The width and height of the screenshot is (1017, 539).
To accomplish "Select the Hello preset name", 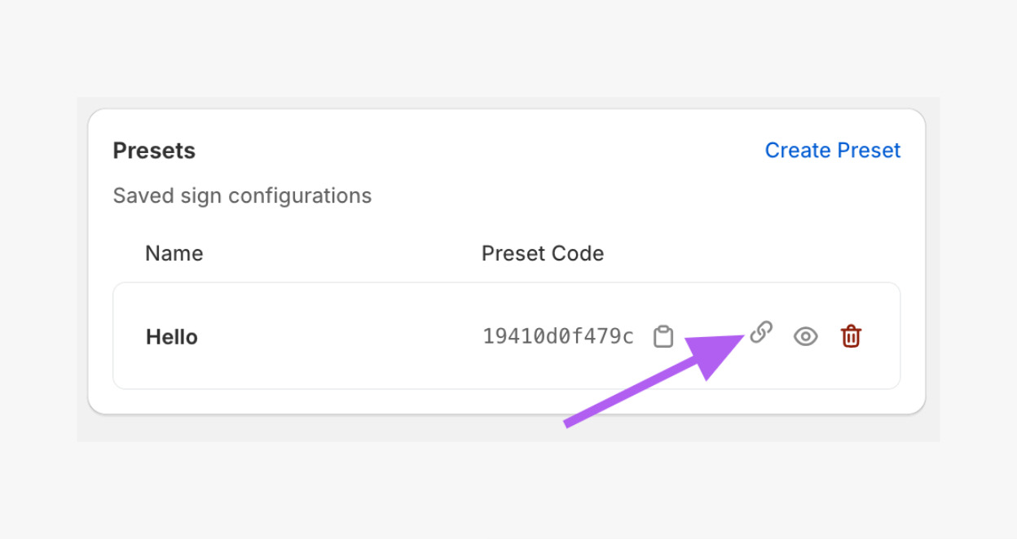I will tap(172, 337).
